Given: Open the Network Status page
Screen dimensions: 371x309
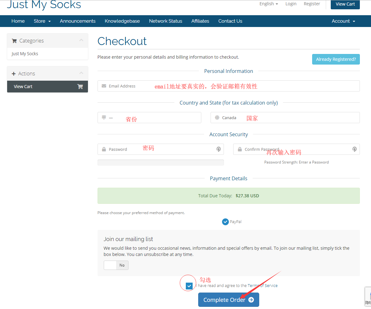Looking at the screenshot, I should (x=165, y=21).
